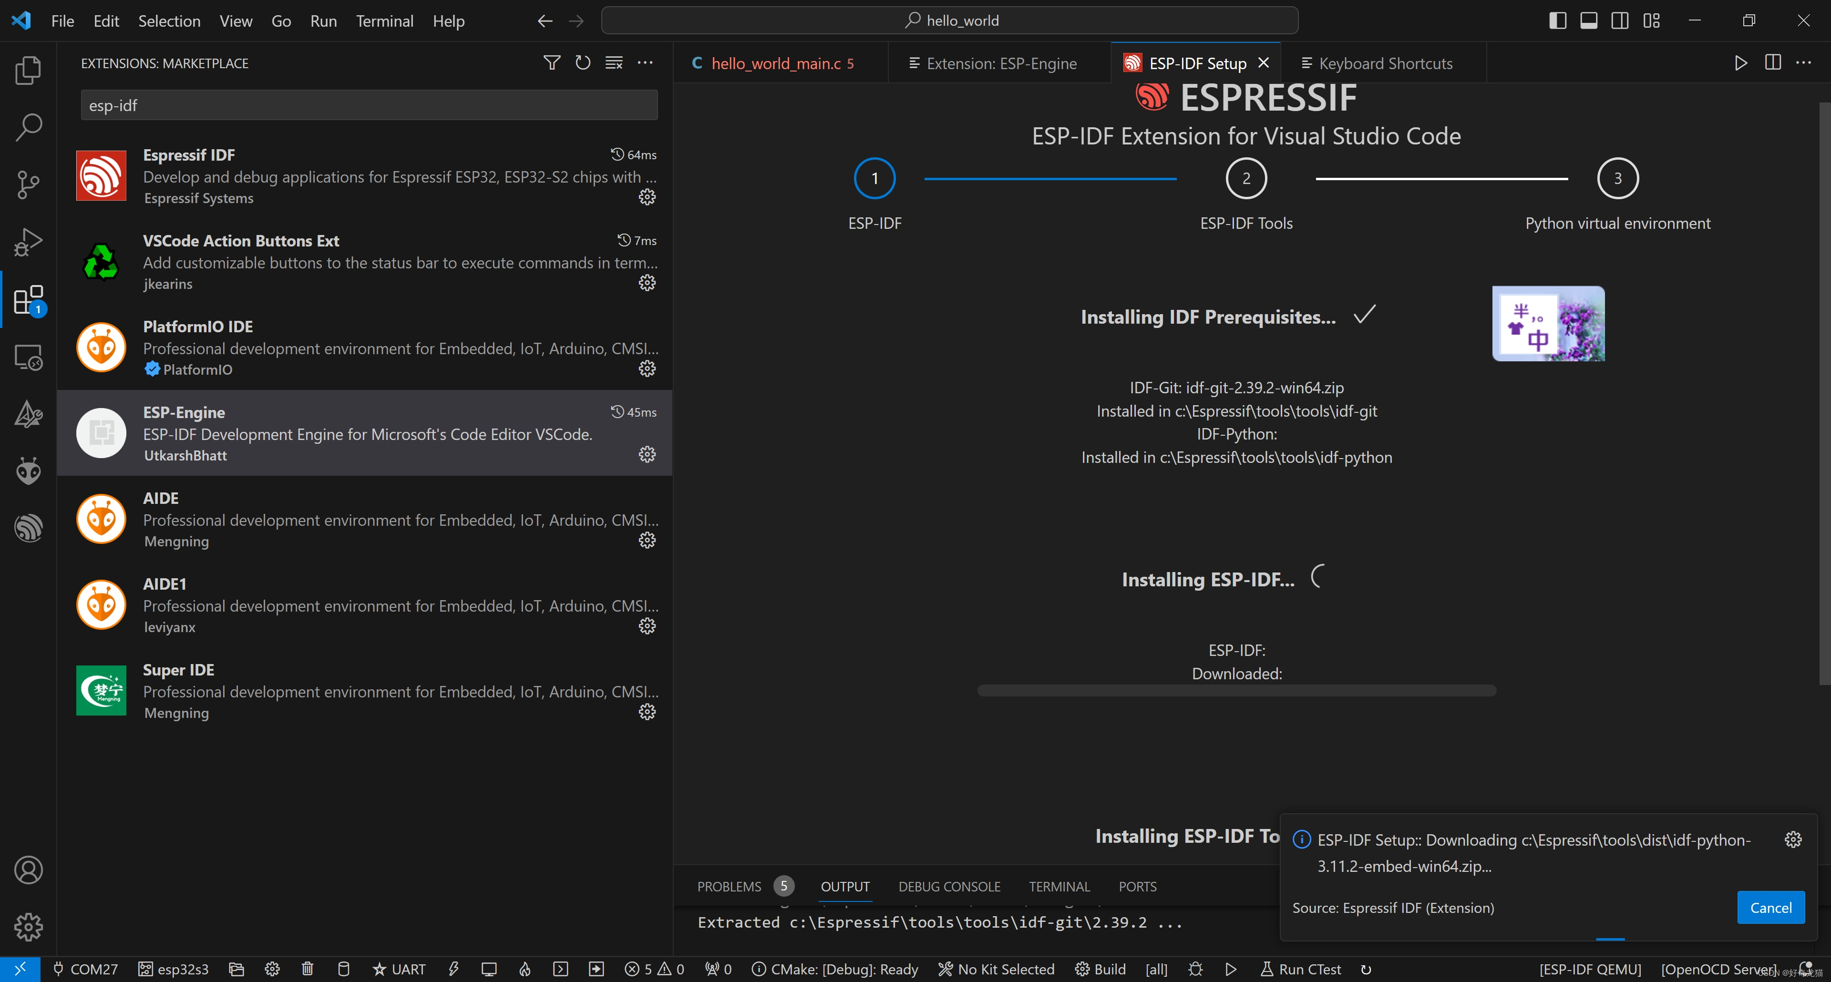The width and height of the screenshot is (1831, 982).
Task: Switch to hello_world_main.c tab
Action: 781,63
